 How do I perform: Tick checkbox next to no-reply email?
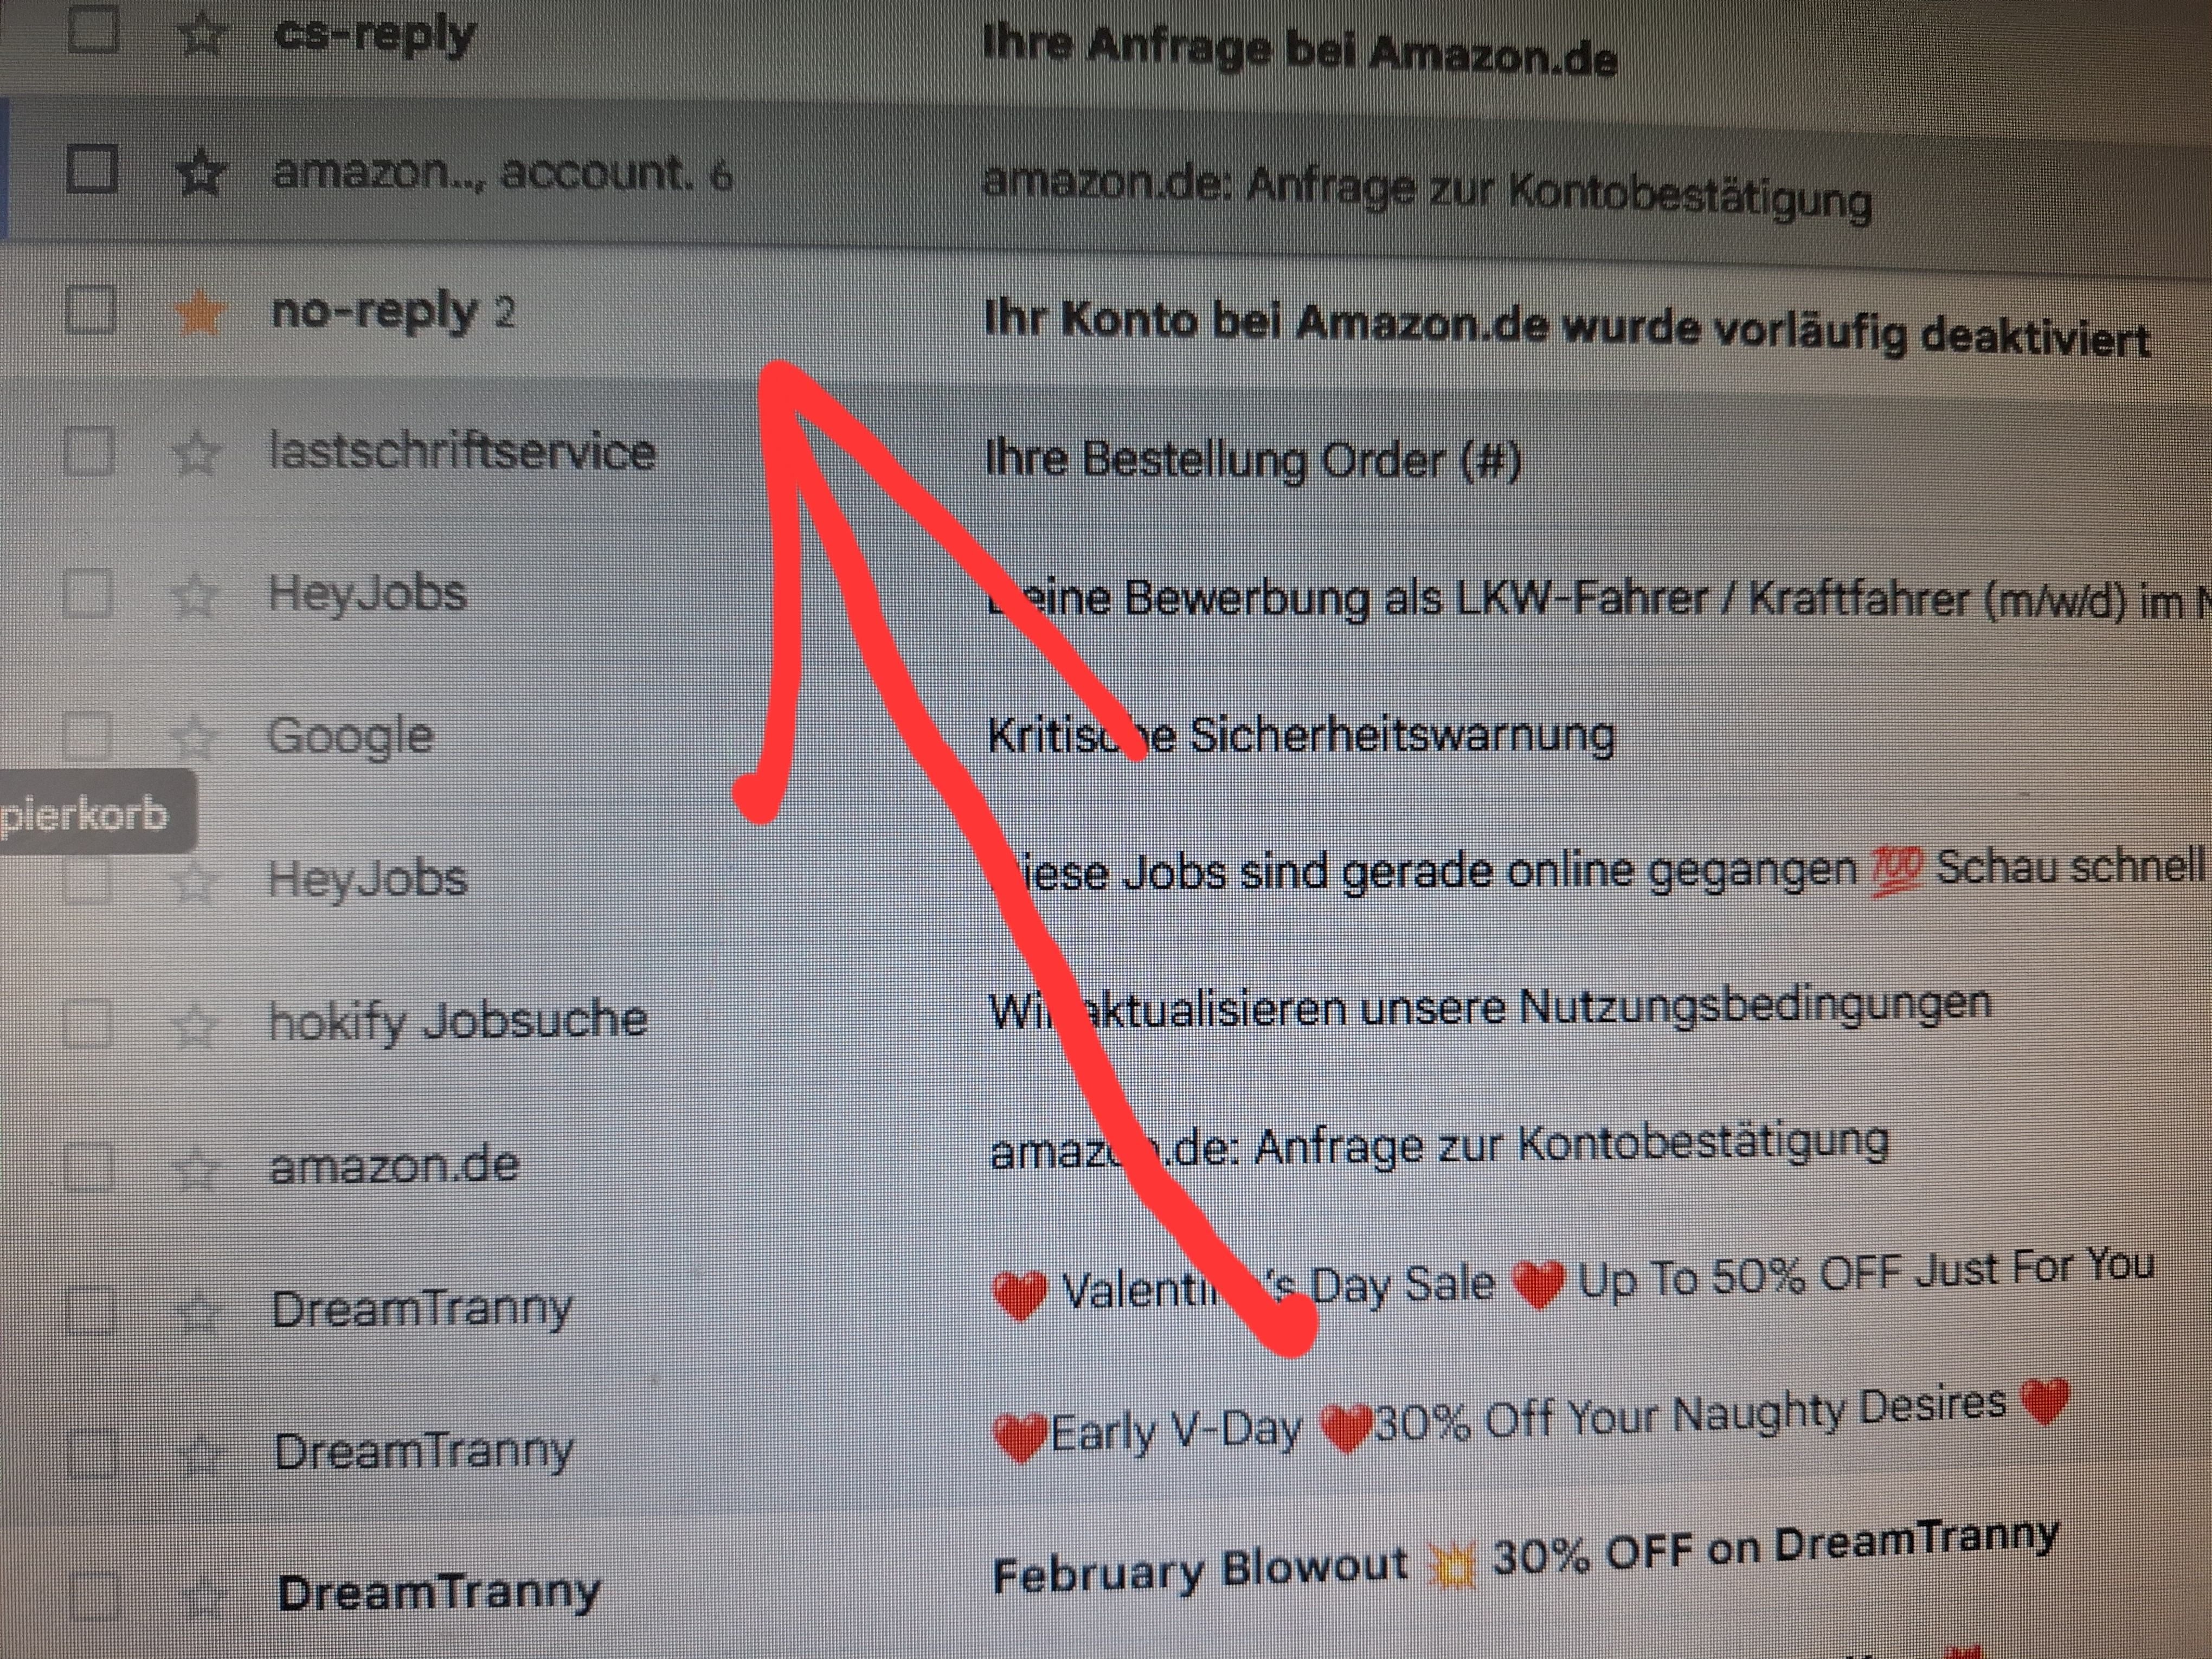(90, 309)
